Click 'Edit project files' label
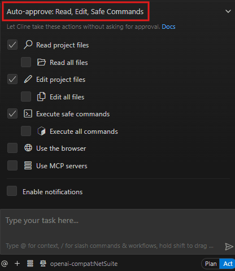The width and height of the screenshot is (235, 271). (60, 80)
